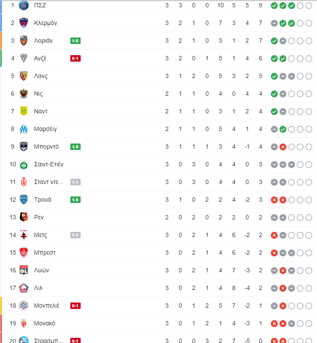Image resolution: width=317 pixels, height=343 pixels.
Task: Open the Σαιντ-Ετιέν team link
Action: pos(49,164)
